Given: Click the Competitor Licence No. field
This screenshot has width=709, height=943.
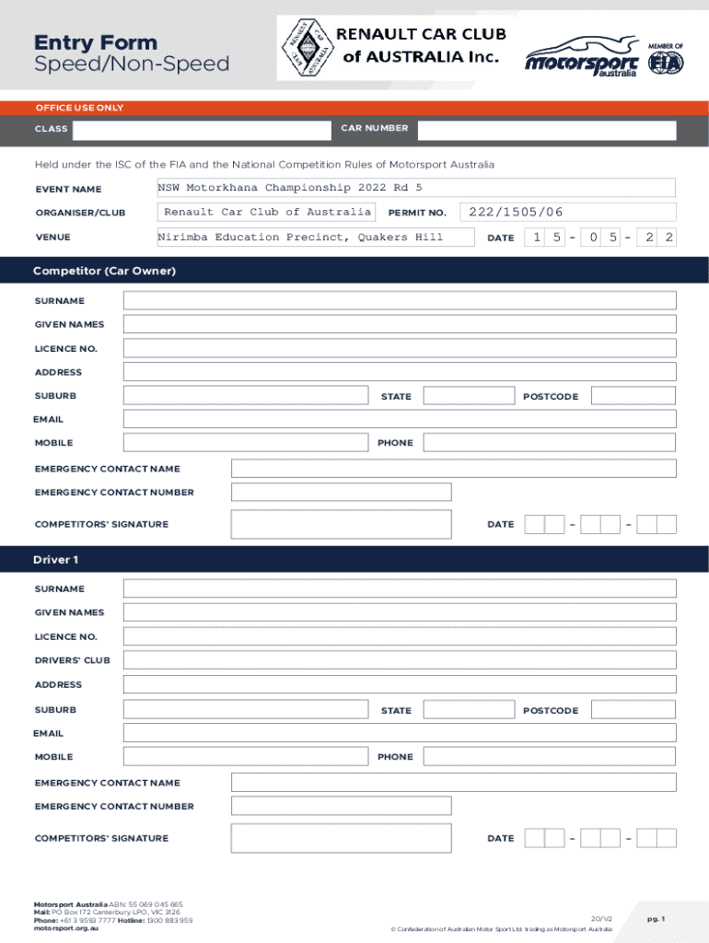Looking at the screenshot, I should click(x=400, y=348).
